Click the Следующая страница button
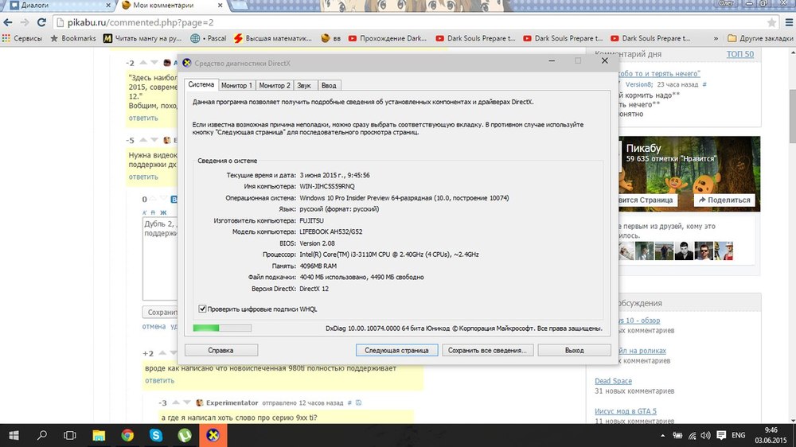Screen dimensions: 796x447 coord(396,350)
